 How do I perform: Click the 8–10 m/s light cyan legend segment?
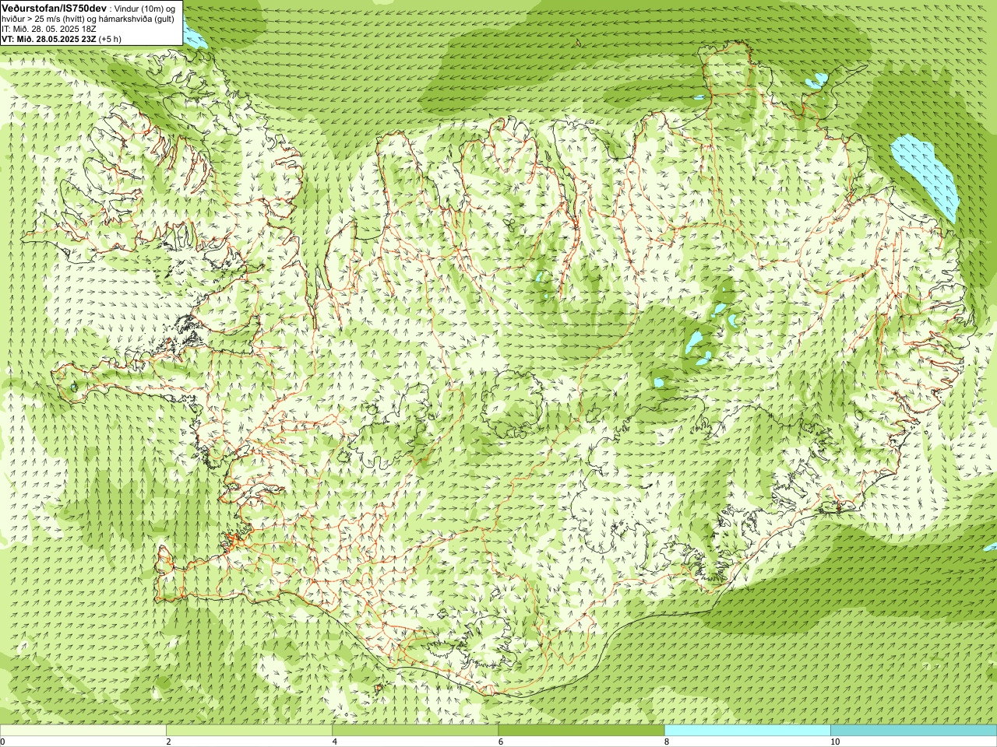pos(747,731)
